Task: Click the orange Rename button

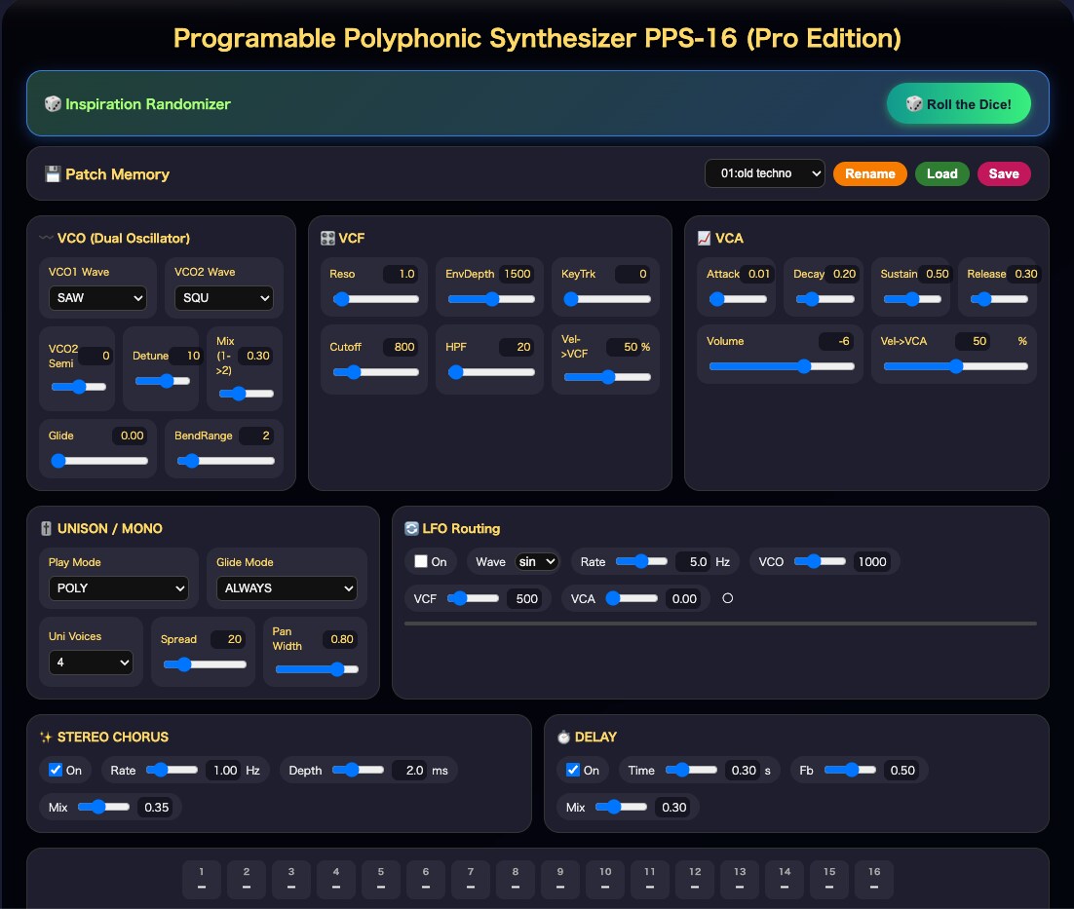Action: click(870, 173)
